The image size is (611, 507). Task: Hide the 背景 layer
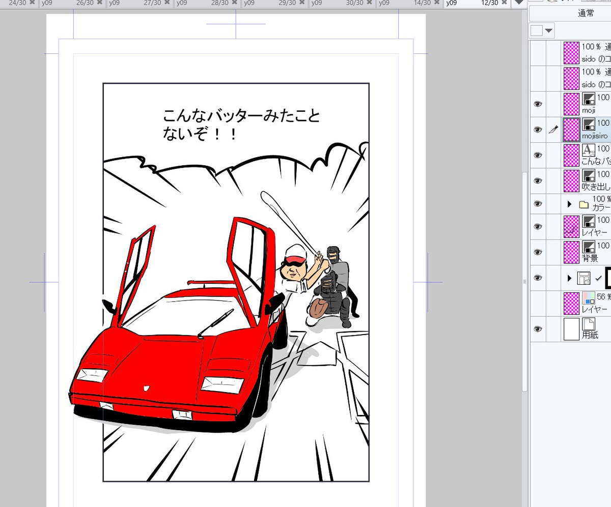tap(538, 252)
